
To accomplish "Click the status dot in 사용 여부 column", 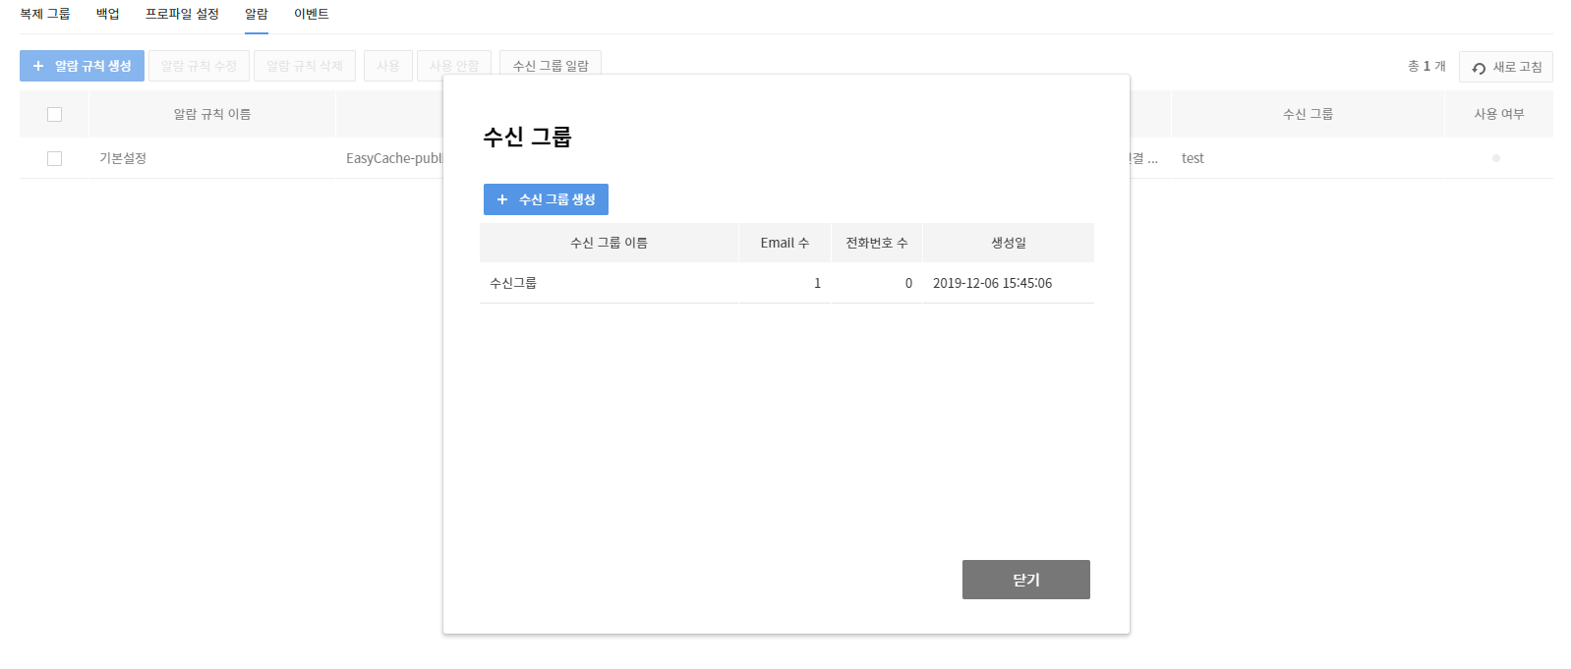I will 1496,158.
